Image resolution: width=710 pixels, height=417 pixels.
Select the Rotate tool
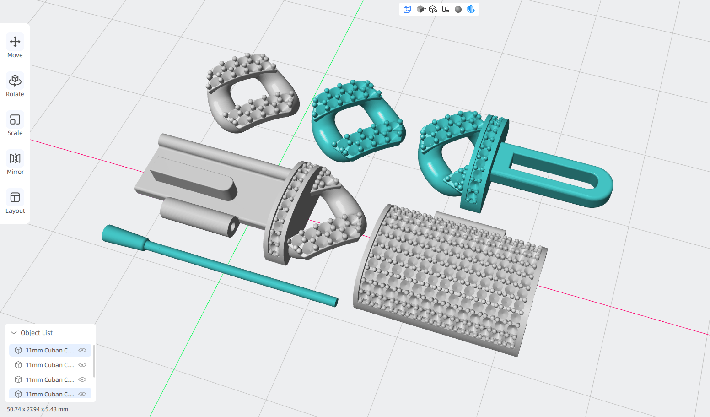pyautogui.click(x=15, y=86)
